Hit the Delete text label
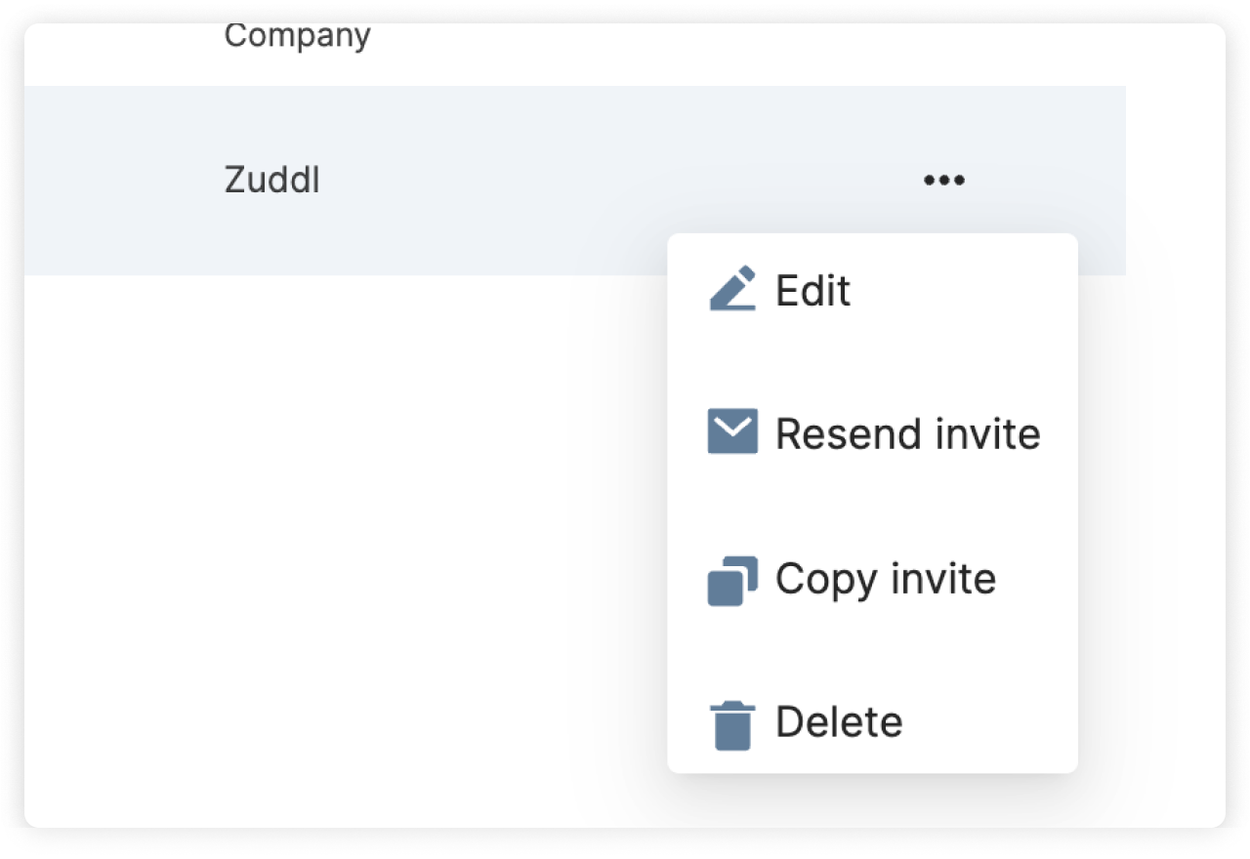The height and width of the screenshot is (859, 1250). (839, 723)
